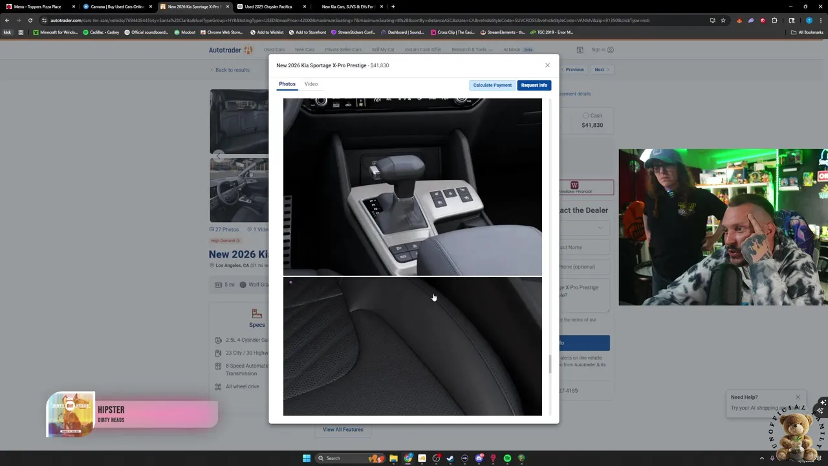Click the black leather seat photo

pos(413,347)
